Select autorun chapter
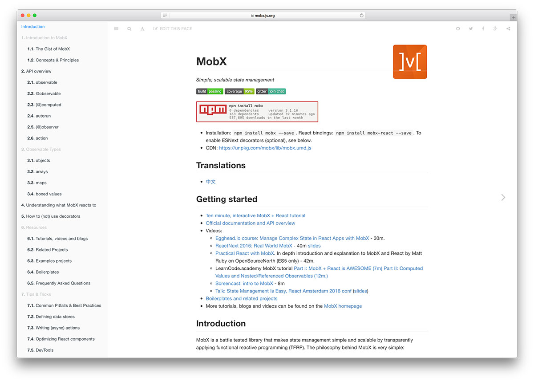Viewport: 534px width, 382px height. (39, 116)
